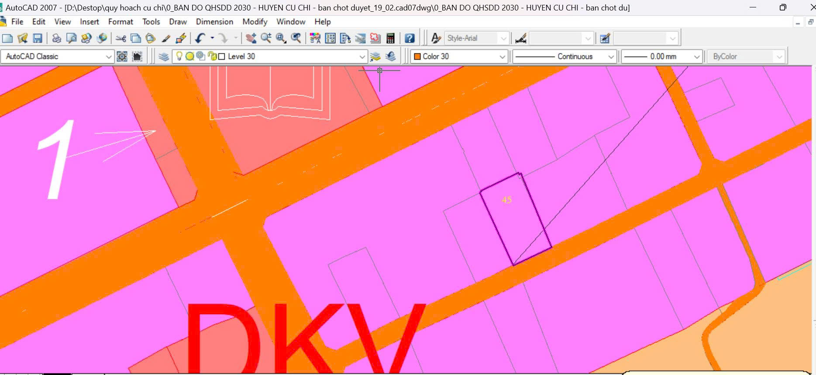Open the Tools menu
The image size is (816, 375).
point(151,22)
